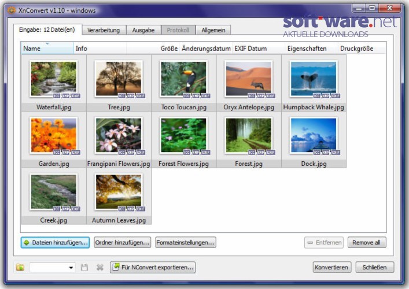Select the Autumn Leaves.jpg thumbnail
This screenshot has width=409, height=289.
pyautogui.click(x=119, y=192)
